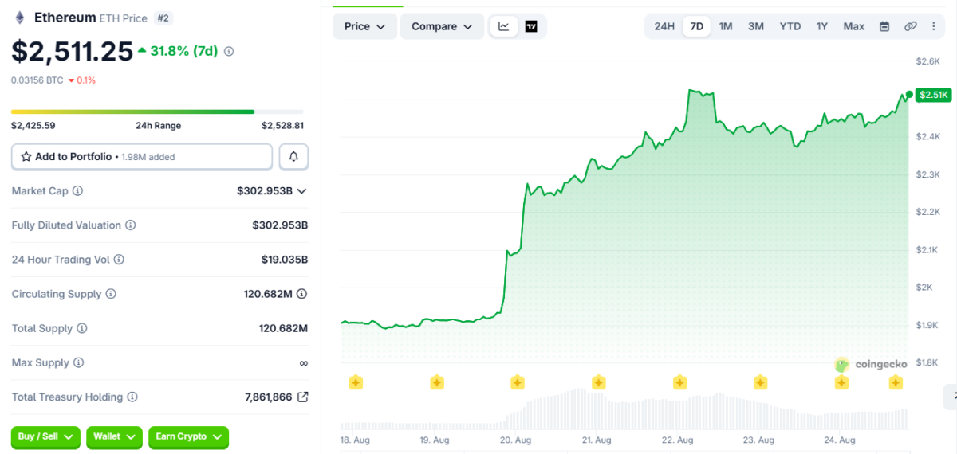Click the news marker above 24. Aug
Screen dimensions: 957x454
click(841, 383)
